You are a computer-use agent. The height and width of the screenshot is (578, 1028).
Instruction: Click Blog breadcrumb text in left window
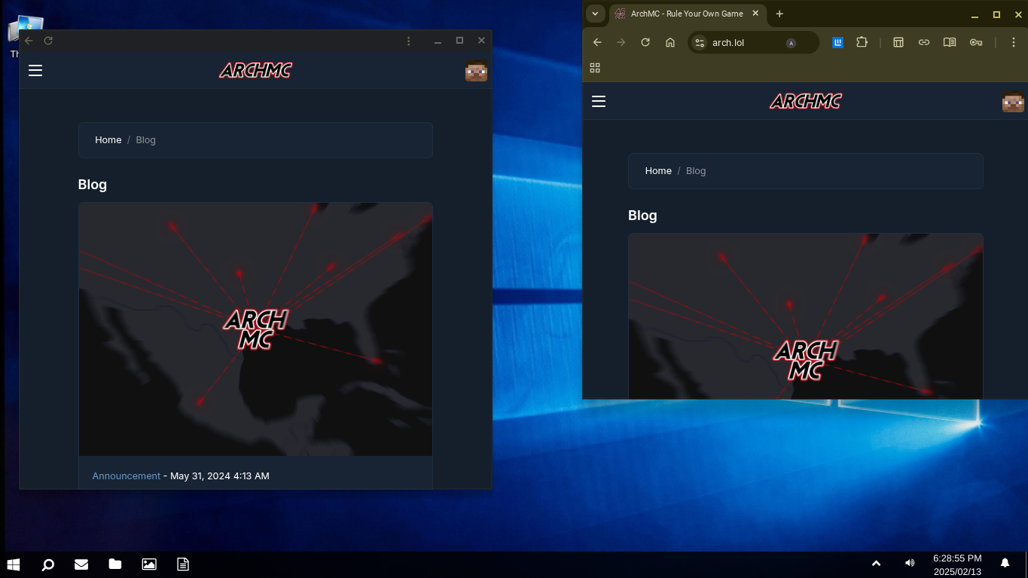146,140
